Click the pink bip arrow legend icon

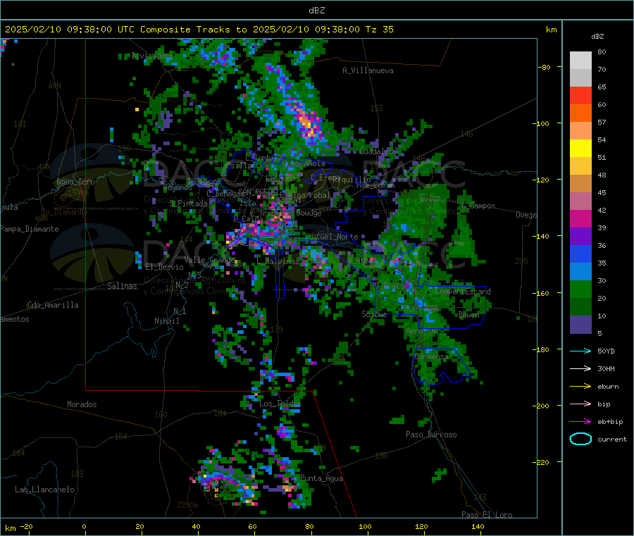point(580,404)
